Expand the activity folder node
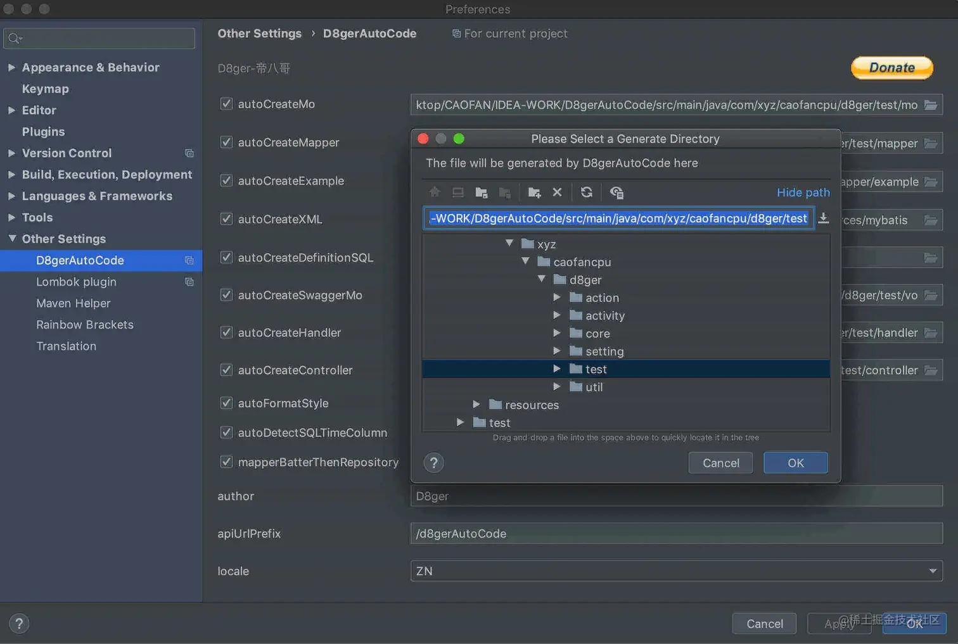The height and width of the screenshot is (644, 958). [556, 315]
